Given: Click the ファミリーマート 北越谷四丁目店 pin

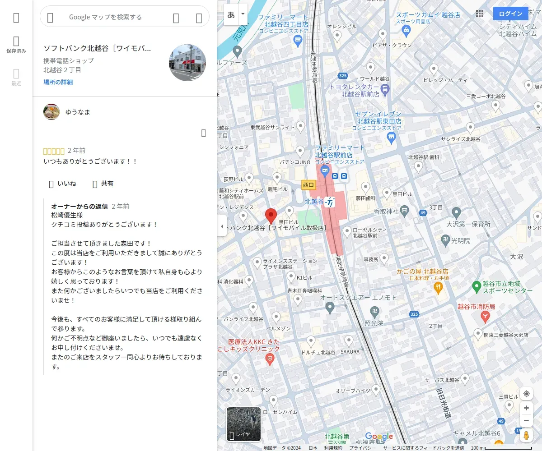Looking at the screenshot, I should coord(298,41).
